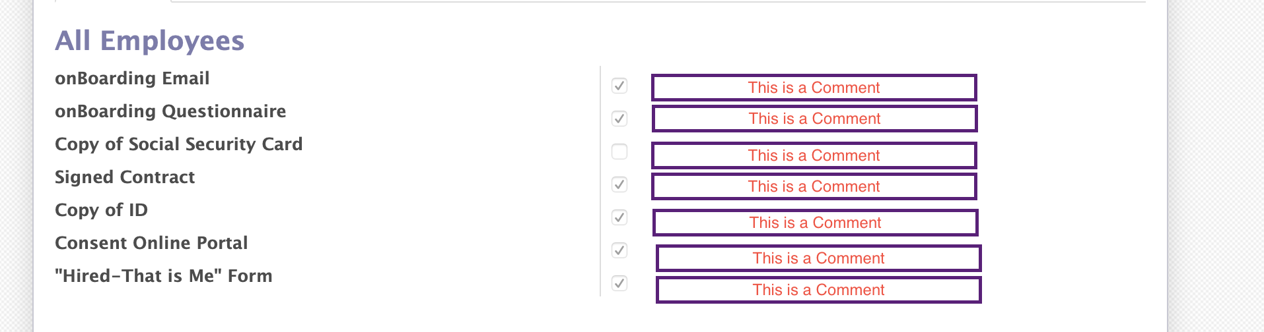This screenshot has width=1264, height=332.
Task: Click the onBoarding Questionnaire label
Action: tap(170, 111)
